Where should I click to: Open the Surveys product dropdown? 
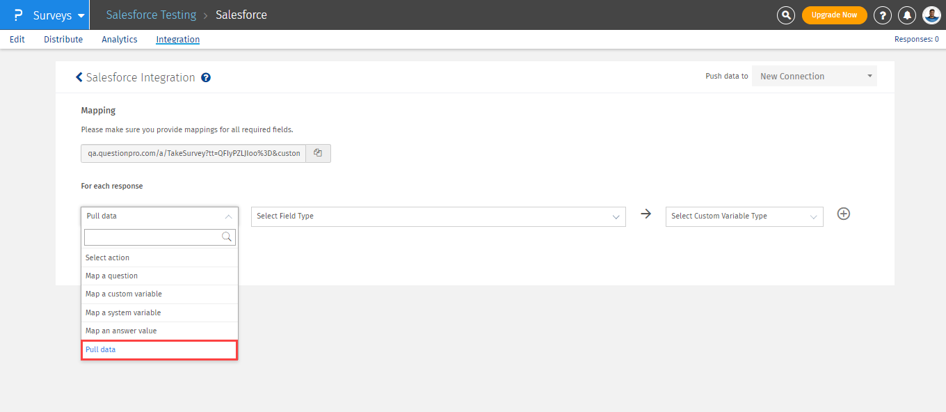tap(58, 15)
